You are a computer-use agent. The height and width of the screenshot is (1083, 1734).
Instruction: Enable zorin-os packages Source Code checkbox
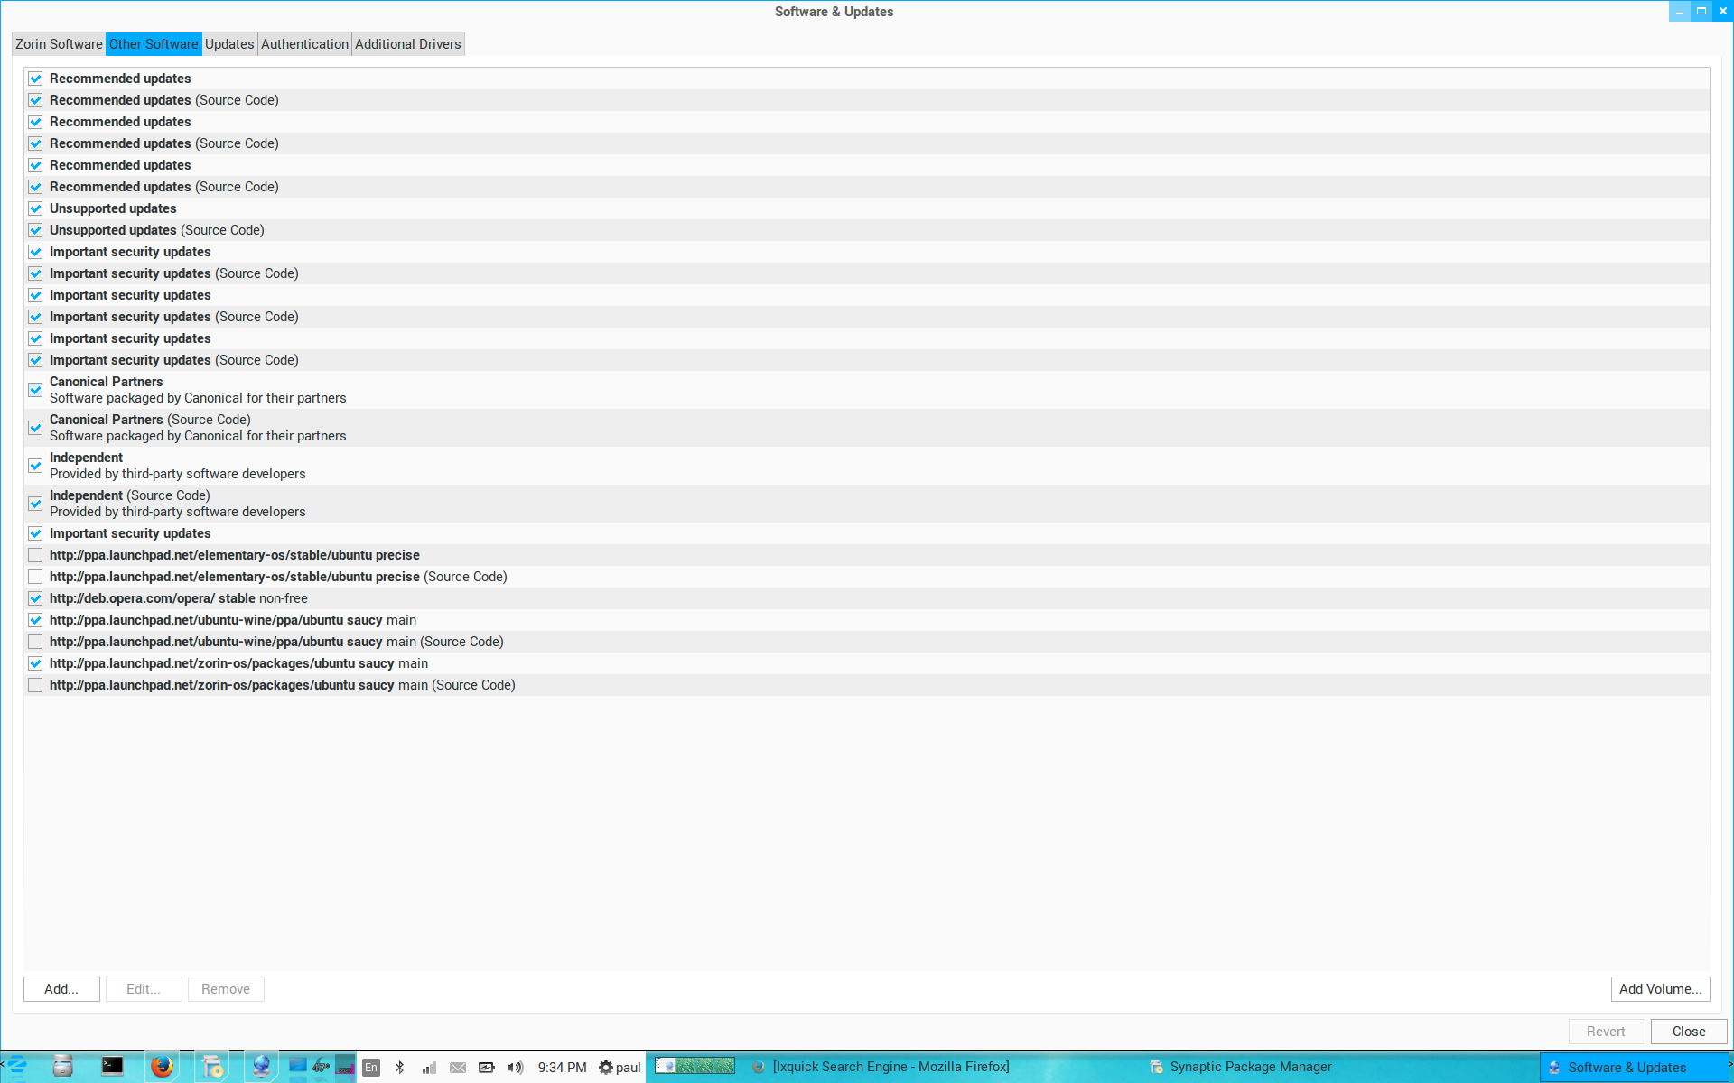coord(35,685)
